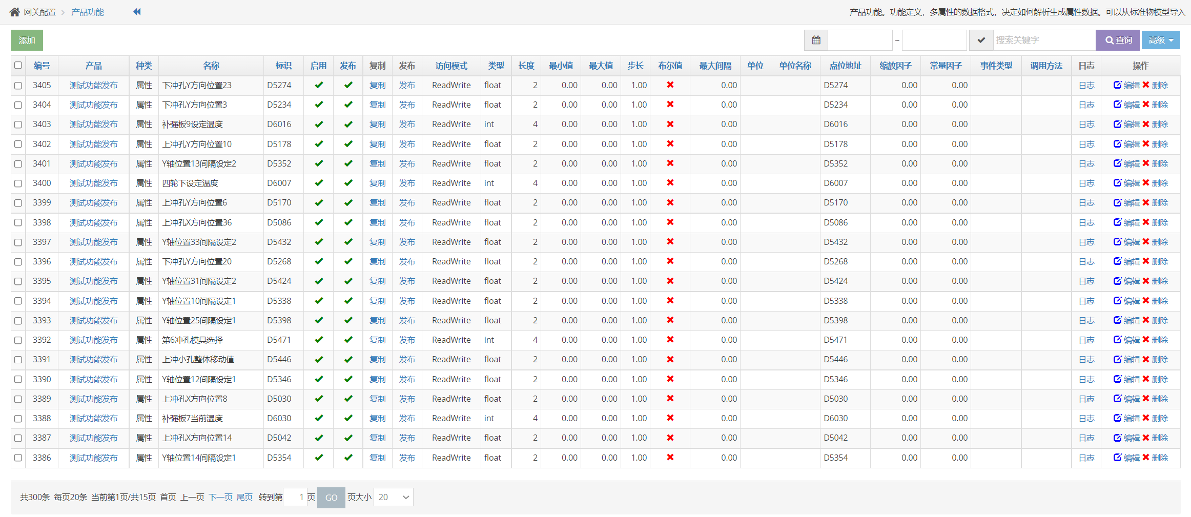The height and width of the screenshot is (517, 1191).
Task: Toggle the select-all checkbox in table header
Action: click(x=18, y=65)
